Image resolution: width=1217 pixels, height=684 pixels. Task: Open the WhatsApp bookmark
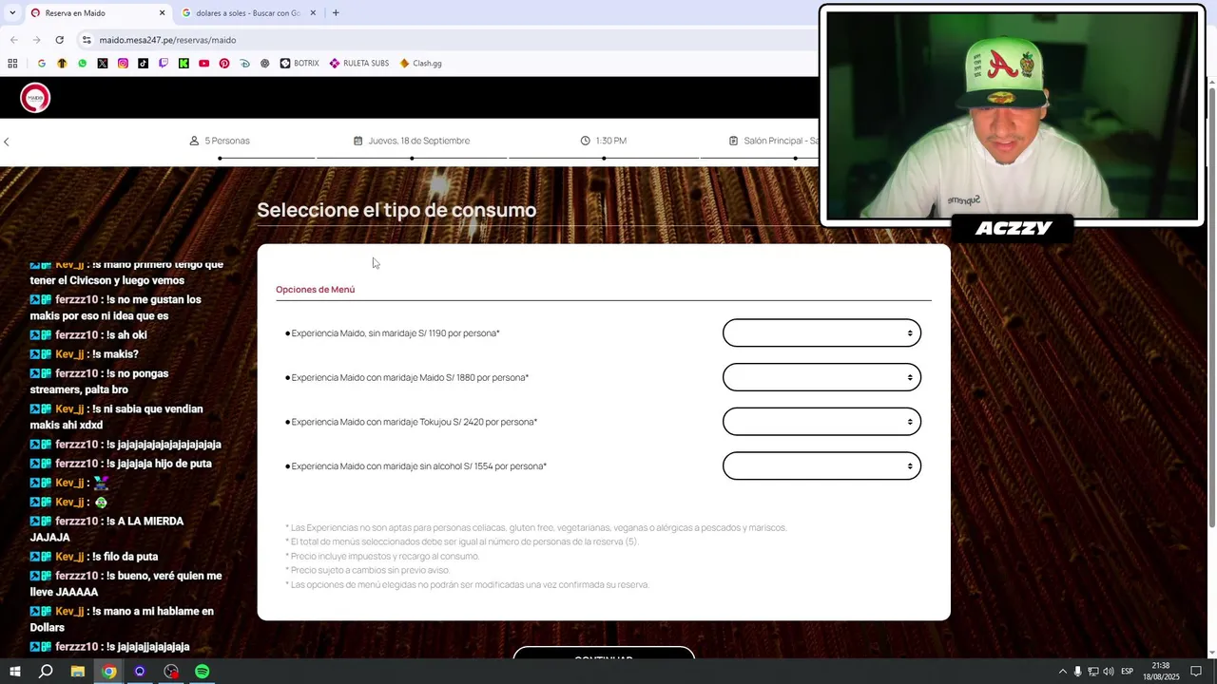82,64
